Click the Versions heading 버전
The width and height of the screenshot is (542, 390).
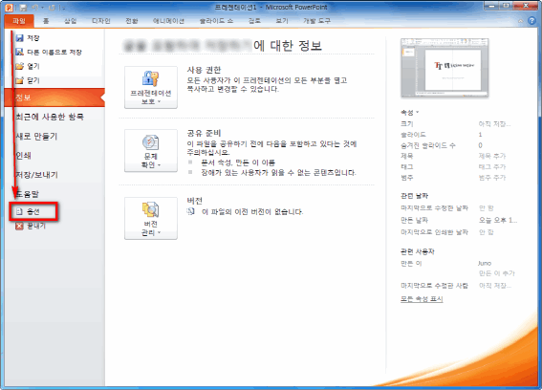[195, 201]
